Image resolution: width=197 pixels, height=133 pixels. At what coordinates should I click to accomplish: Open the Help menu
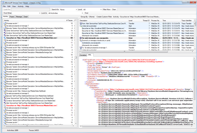(x=27, y=6)
